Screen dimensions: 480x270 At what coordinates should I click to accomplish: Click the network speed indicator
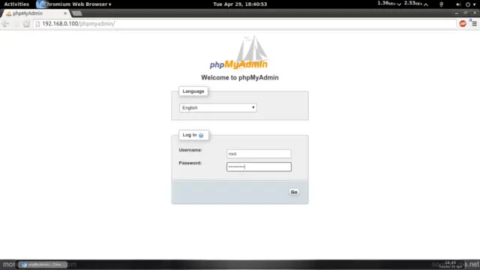[403, 4]
